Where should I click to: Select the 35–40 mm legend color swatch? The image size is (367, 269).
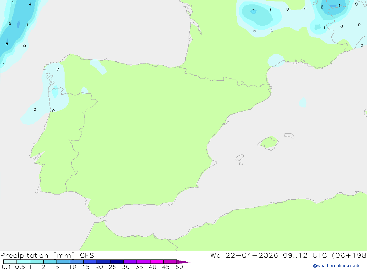pyautogui.click(x=143, y=262)
